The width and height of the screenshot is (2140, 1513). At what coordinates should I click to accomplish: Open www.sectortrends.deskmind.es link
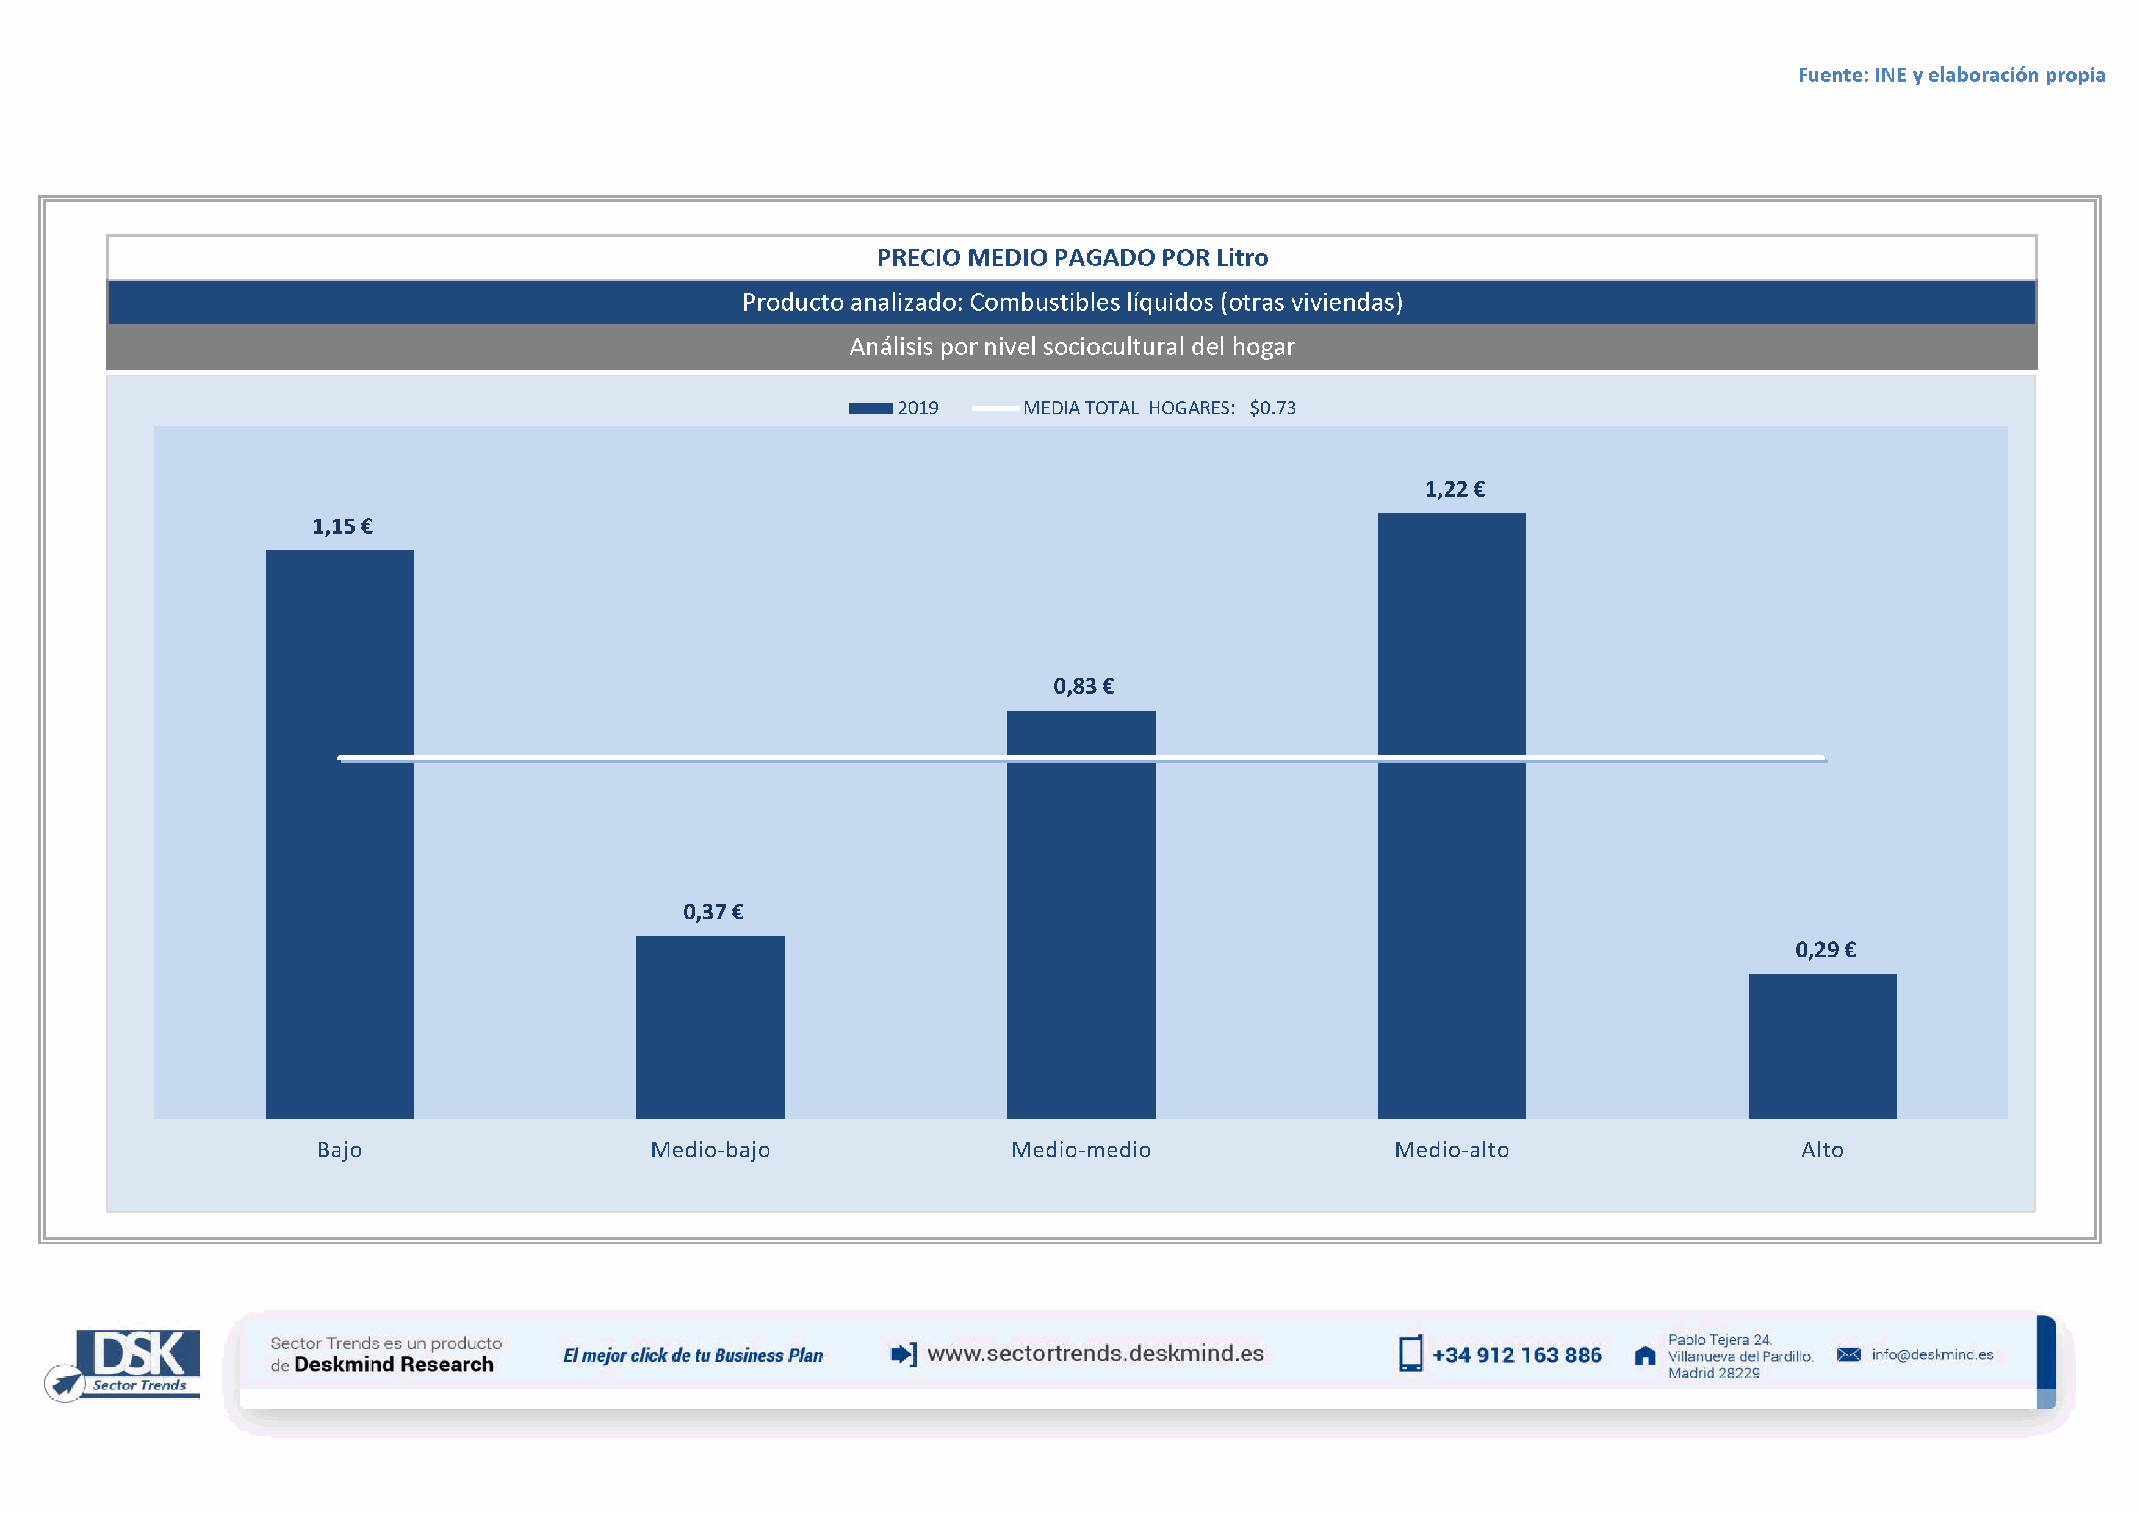point(1095,1354)
